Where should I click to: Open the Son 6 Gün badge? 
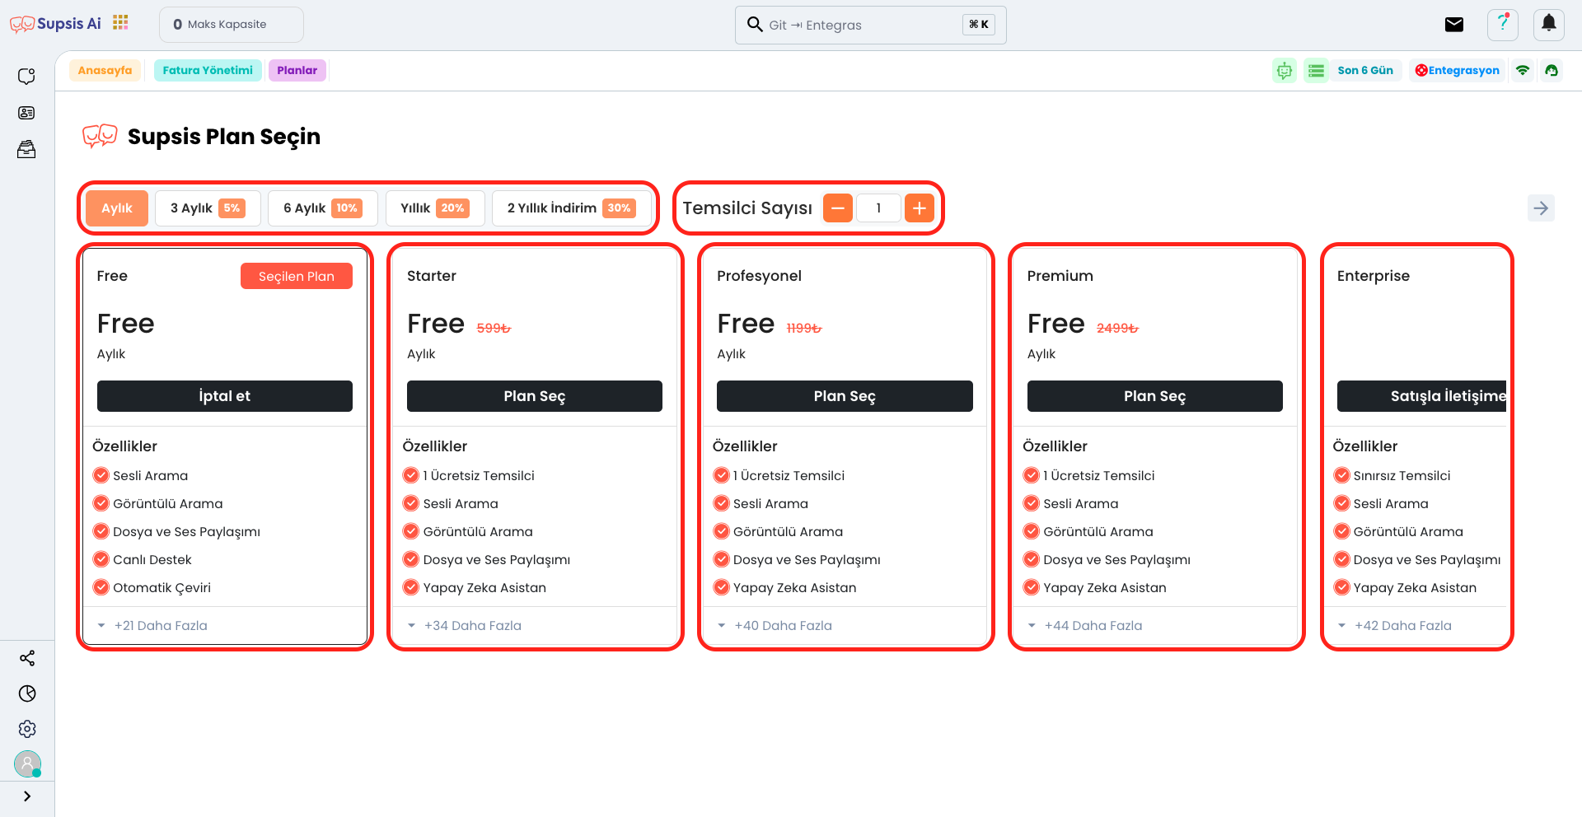click(x=1365, y=70)
